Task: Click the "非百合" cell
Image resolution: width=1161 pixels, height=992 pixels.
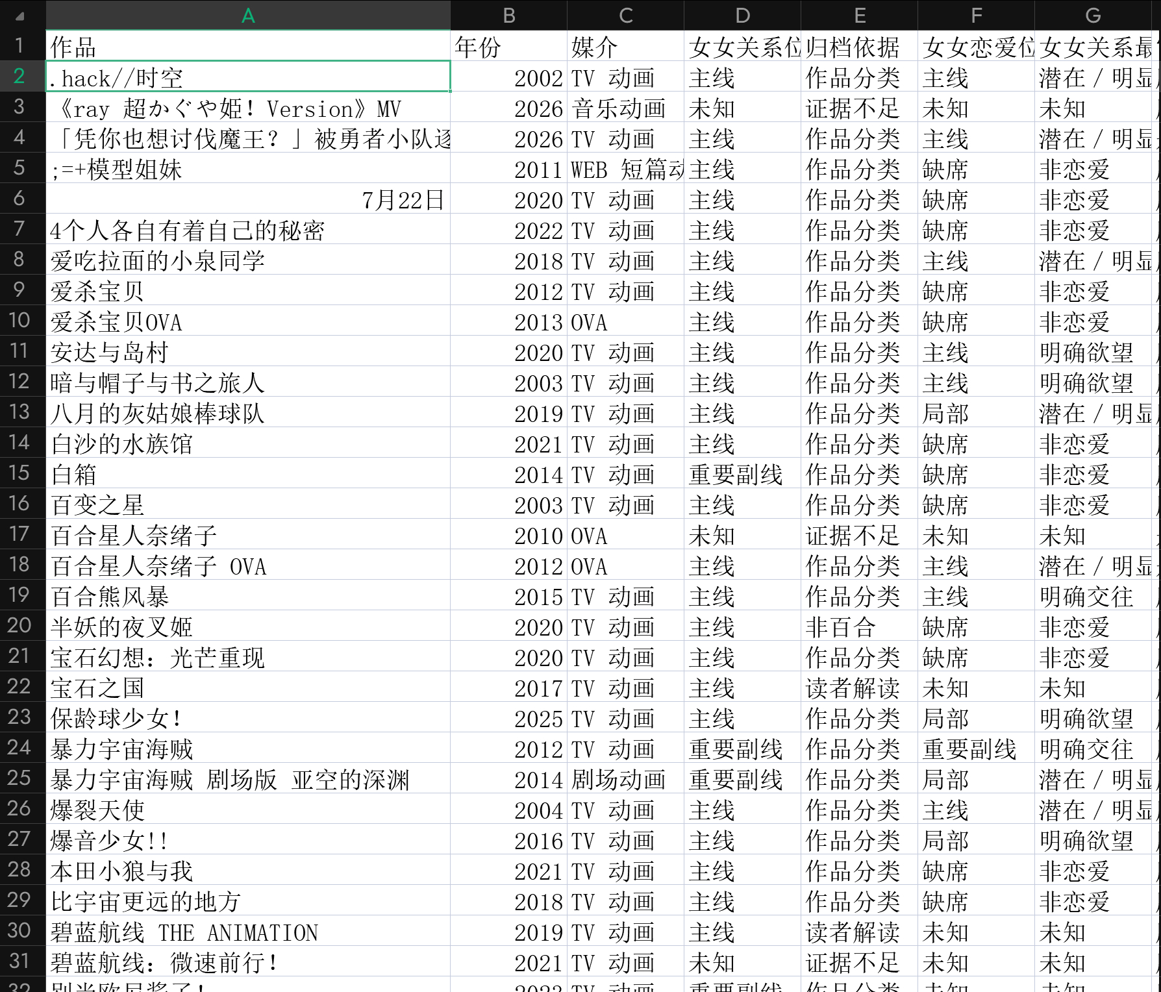Action: click(859, 626)
